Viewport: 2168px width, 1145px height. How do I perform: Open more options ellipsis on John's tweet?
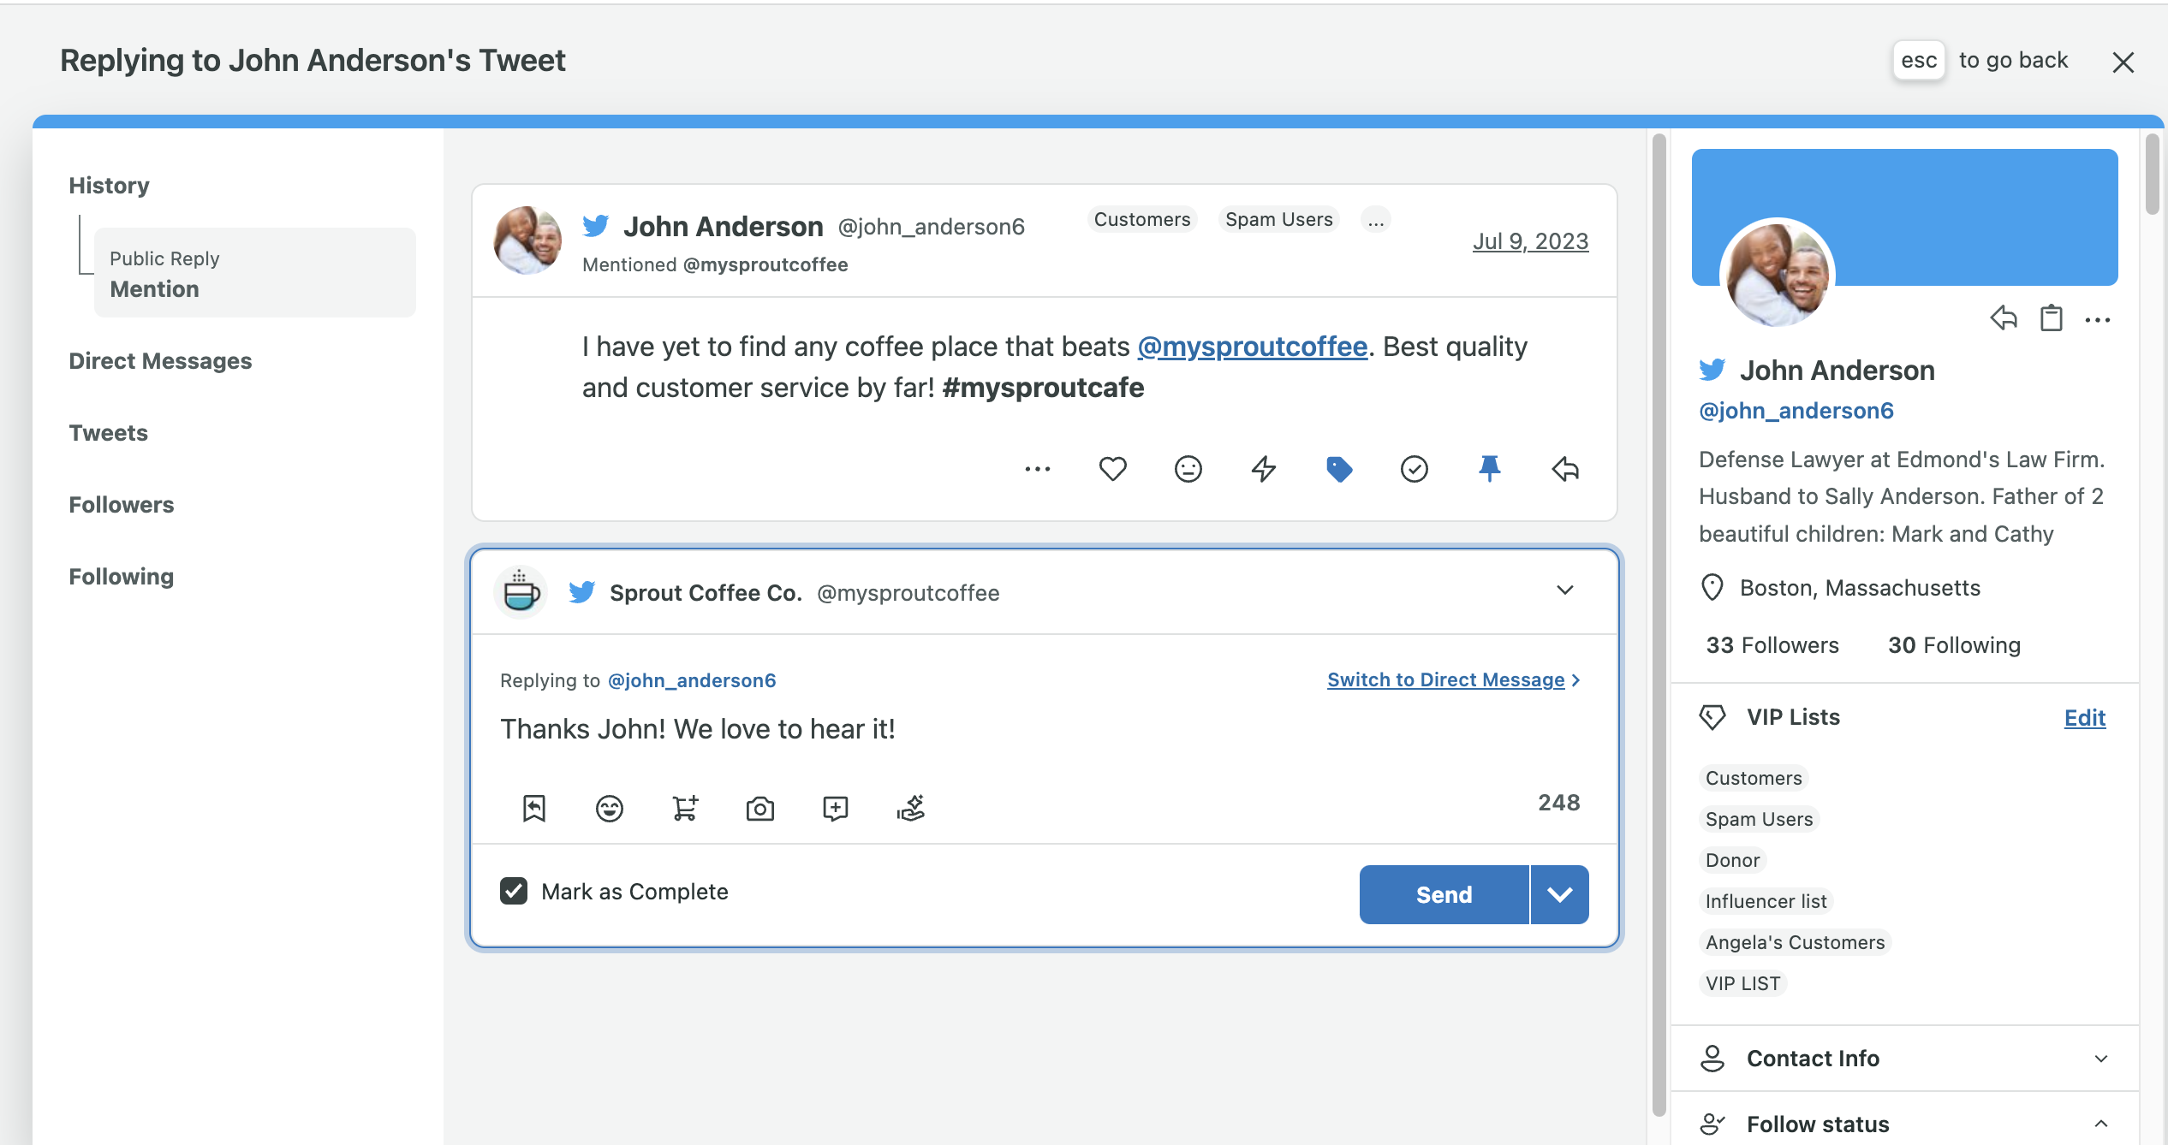1038,469
